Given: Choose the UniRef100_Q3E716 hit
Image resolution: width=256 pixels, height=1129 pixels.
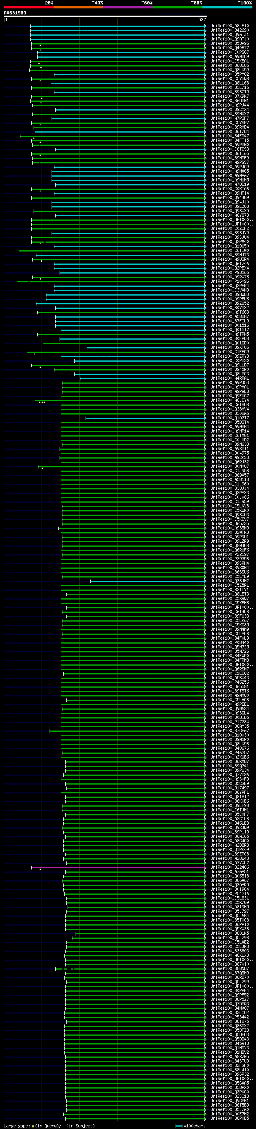Looking at the screenshot, I should coord(230,87).
